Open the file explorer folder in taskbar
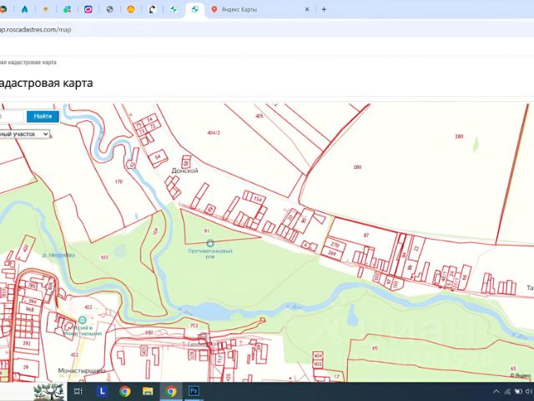The image size is (534, 401). click(148, 391)
